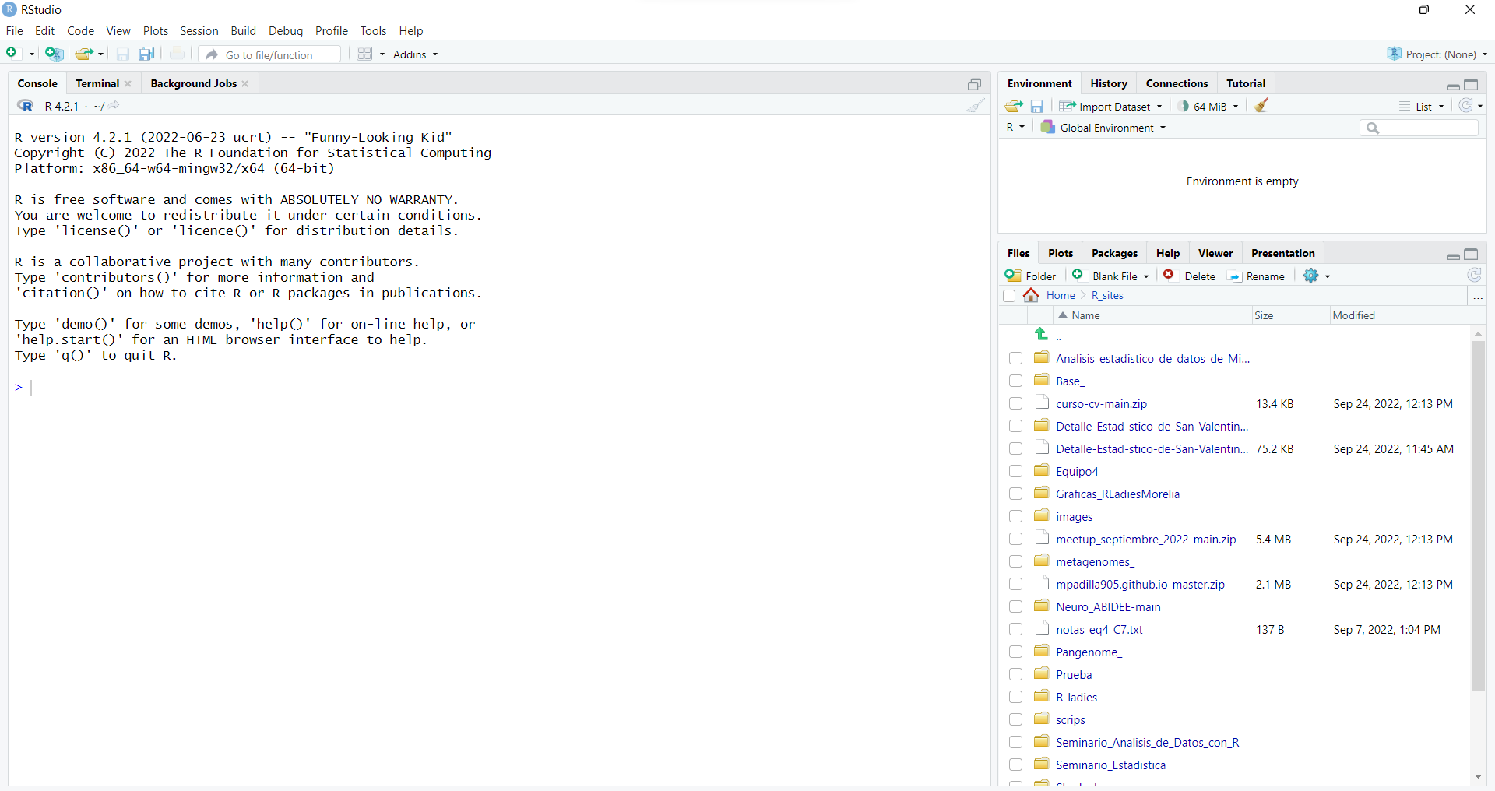This screenshot has width=1495, height=791.
Task: Close the Background Jobs tab
Action: [245, 84]
